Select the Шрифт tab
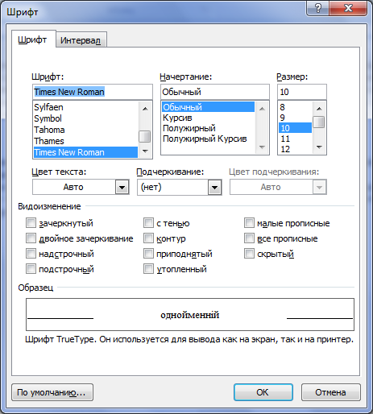This screenshot has height=414, width=373. pyautogui.click(x=33, y=39)
